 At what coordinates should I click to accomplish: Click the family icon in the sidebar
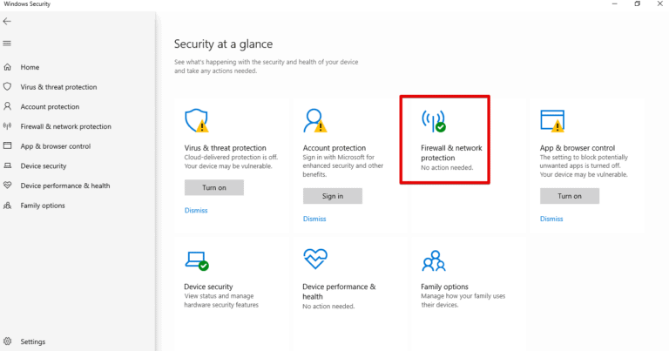pyautogui.click(x=7, y=206)
